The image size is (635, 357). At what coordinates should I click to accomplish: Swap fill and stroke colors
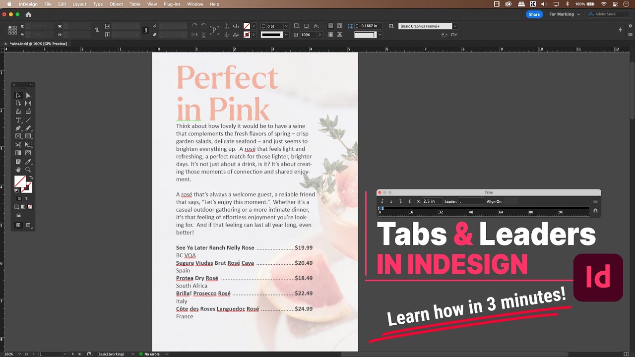(x=31, y=178)
